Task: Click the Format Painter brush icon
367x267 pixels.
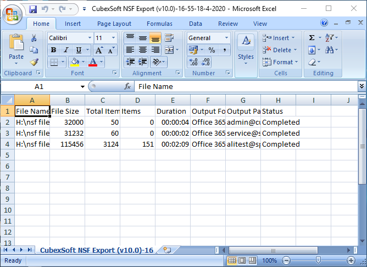Action: click(34, 62)
